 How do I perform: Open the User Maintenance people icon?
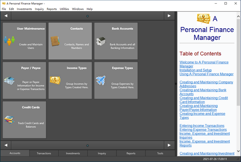click(x=9, y=41)
